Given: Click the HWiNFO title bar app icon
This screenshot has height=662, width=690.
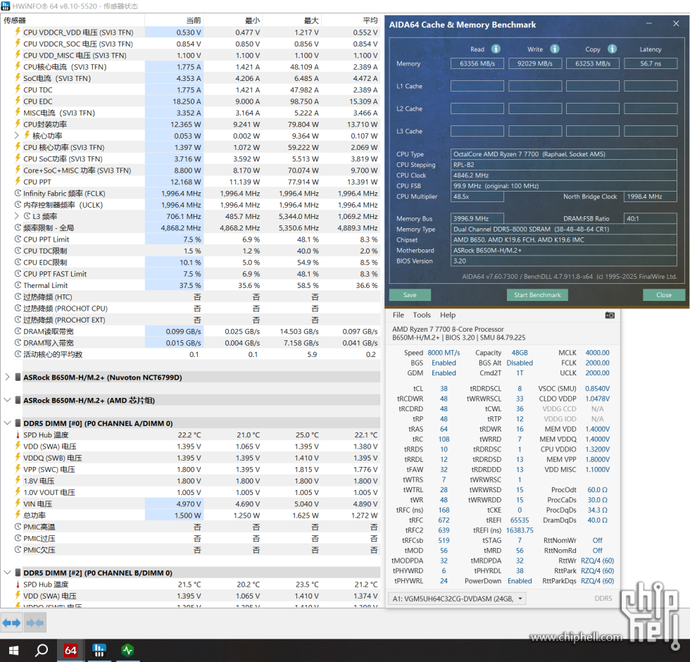Looking at the screenshot, I should coord(6,6).
